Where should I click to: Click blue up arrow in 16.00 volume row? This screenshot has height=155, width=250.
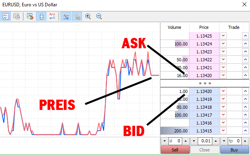(245, 76)
